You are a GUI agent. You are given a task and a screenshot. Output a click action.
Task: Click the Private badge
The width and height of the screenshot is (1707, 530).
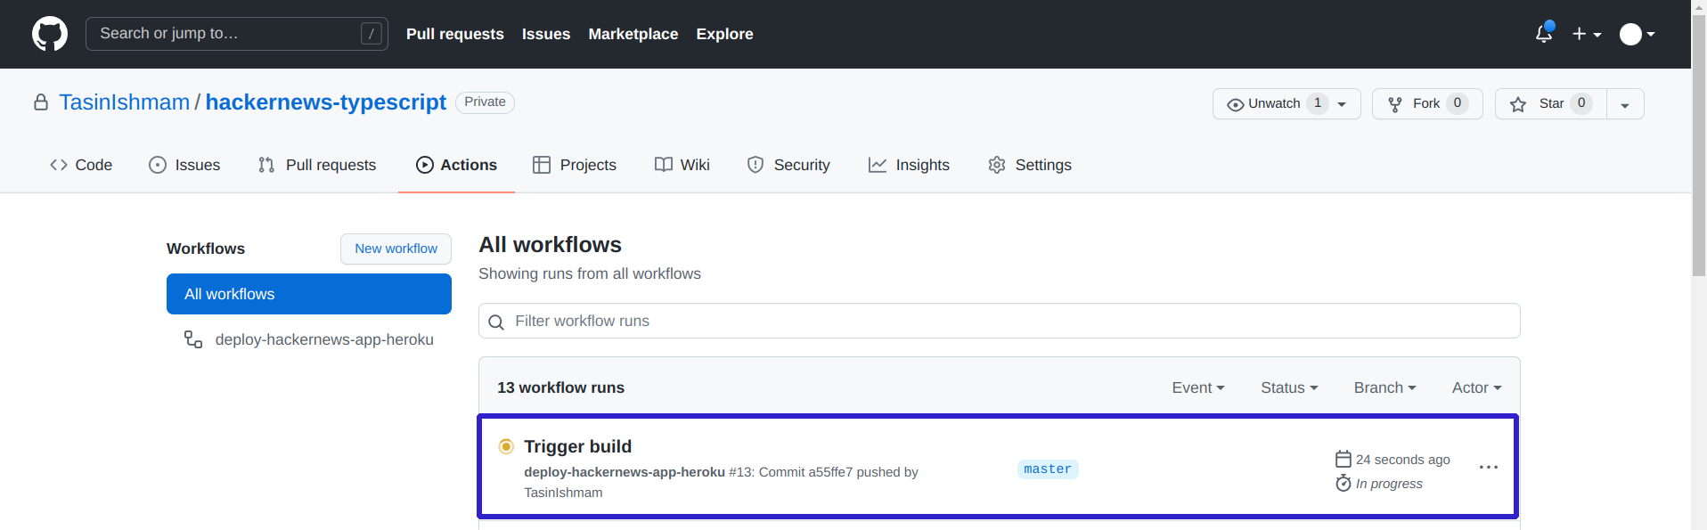485,102
